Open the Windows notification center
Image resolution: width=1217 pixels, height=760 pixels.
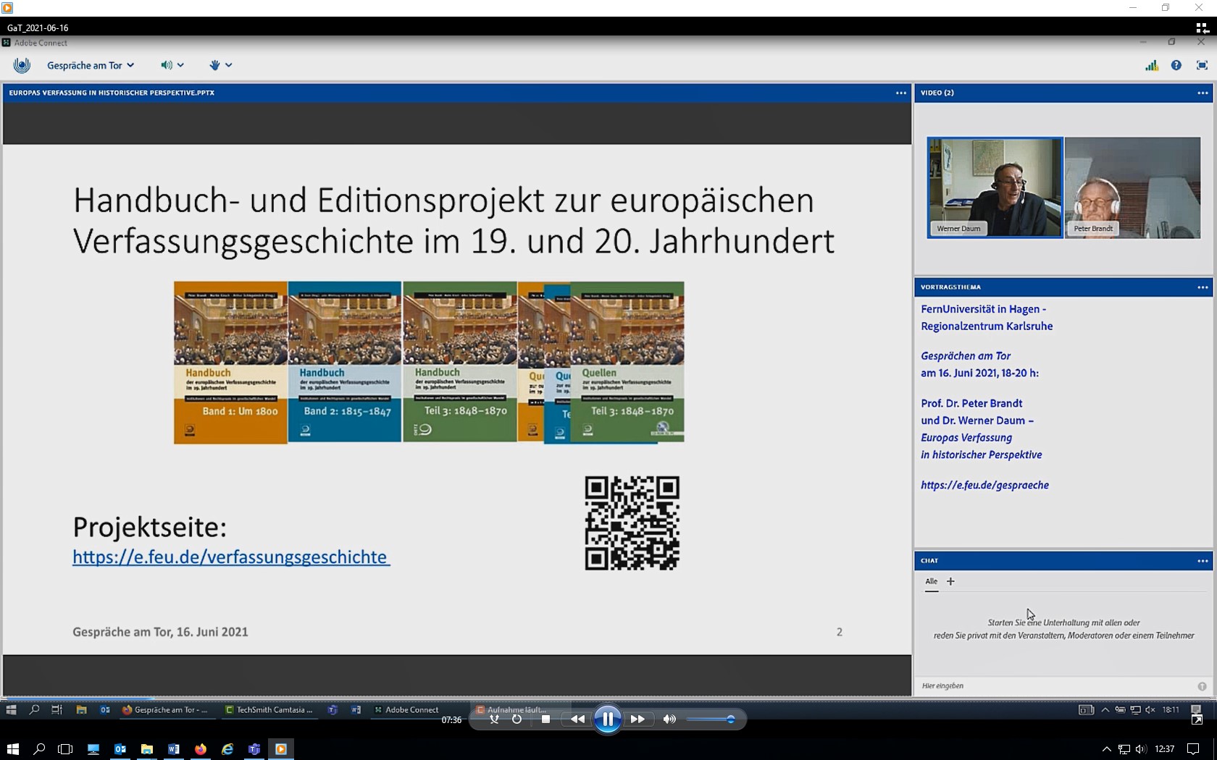point(1193,749)
